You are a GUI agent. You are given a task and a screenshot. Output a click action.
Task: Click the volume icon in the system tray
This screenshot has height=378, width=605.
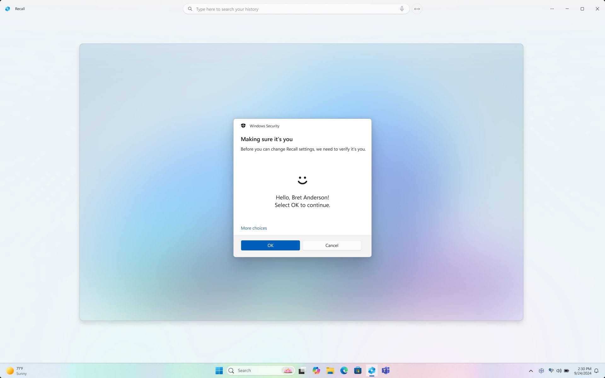point(559,371)
